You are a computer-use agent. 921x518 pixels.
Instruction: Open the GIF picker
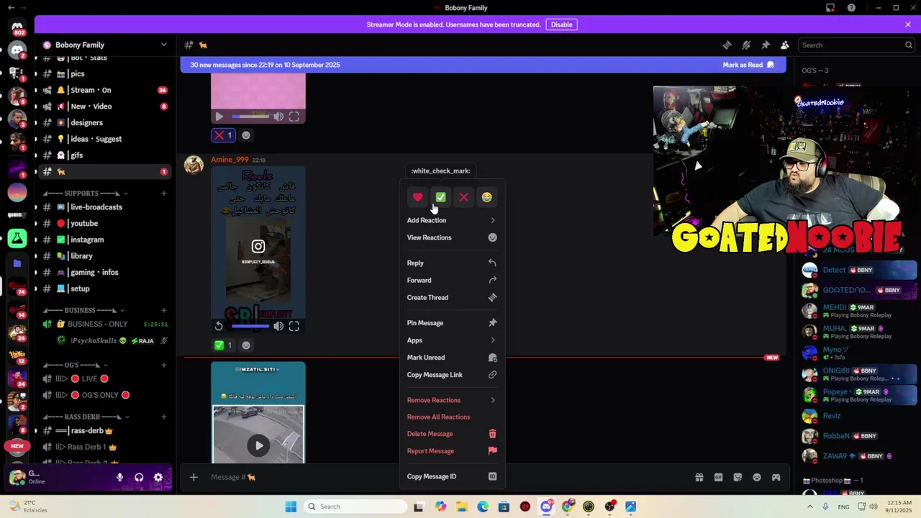718,477
